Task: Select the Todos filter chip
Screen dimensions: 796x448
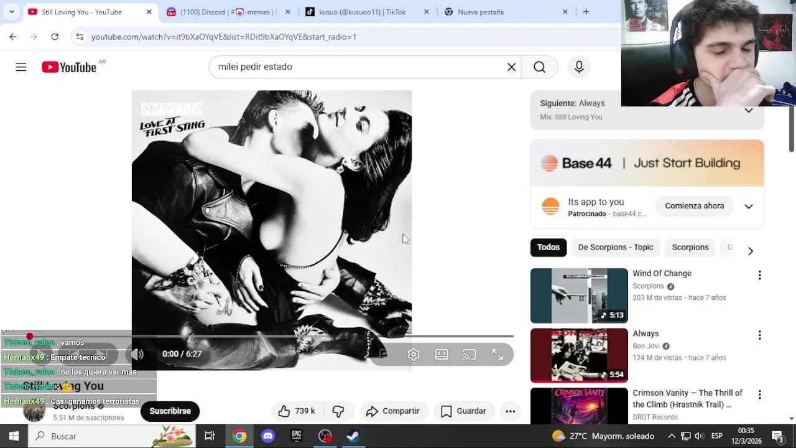Action: (x=548, y=247)
